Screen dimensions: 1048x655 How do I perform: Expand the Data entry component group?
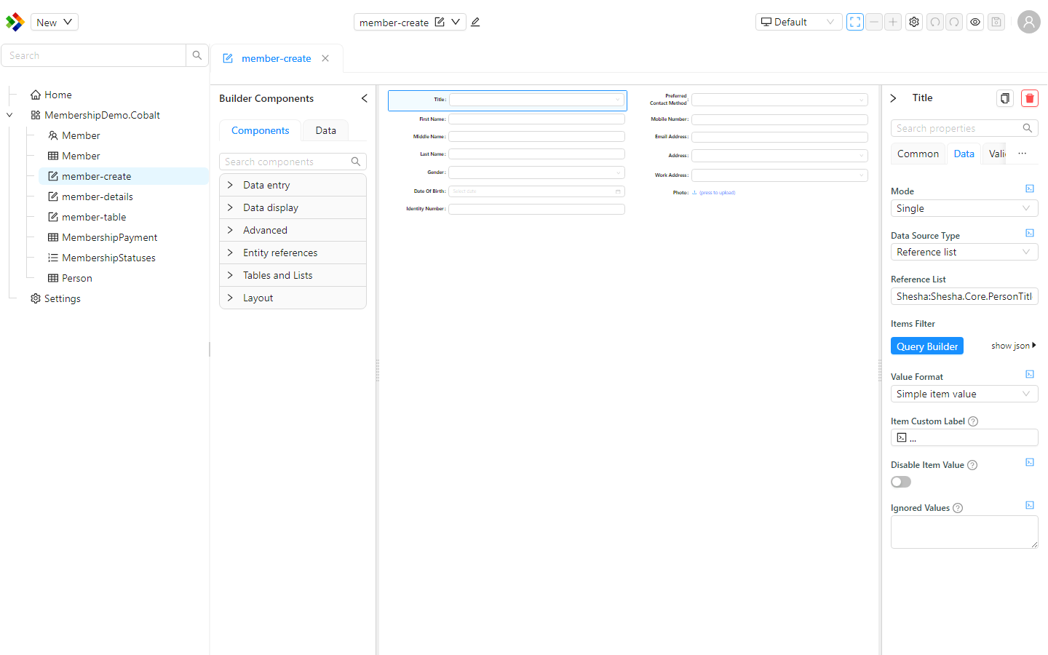pos(293,185)
